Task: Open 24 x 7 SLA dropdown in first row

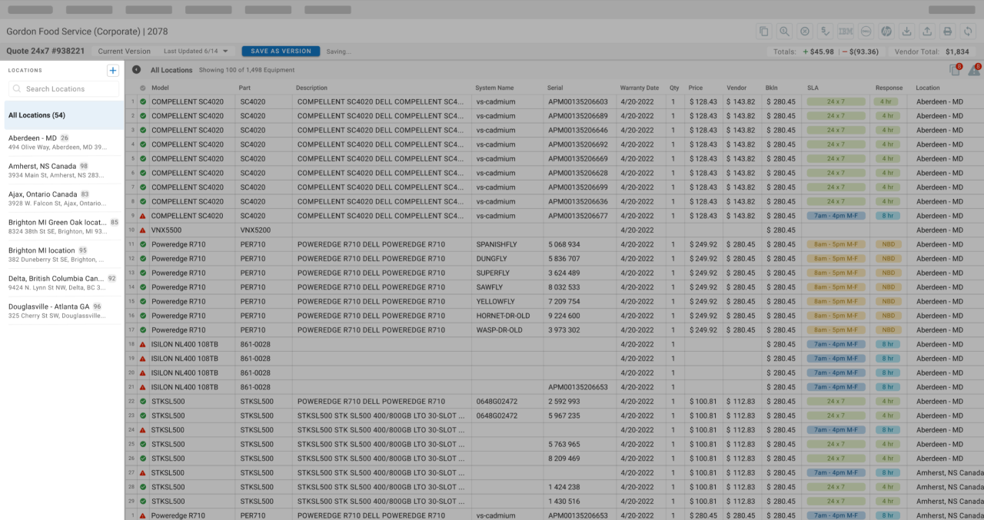Action: [x=836, y=101]
